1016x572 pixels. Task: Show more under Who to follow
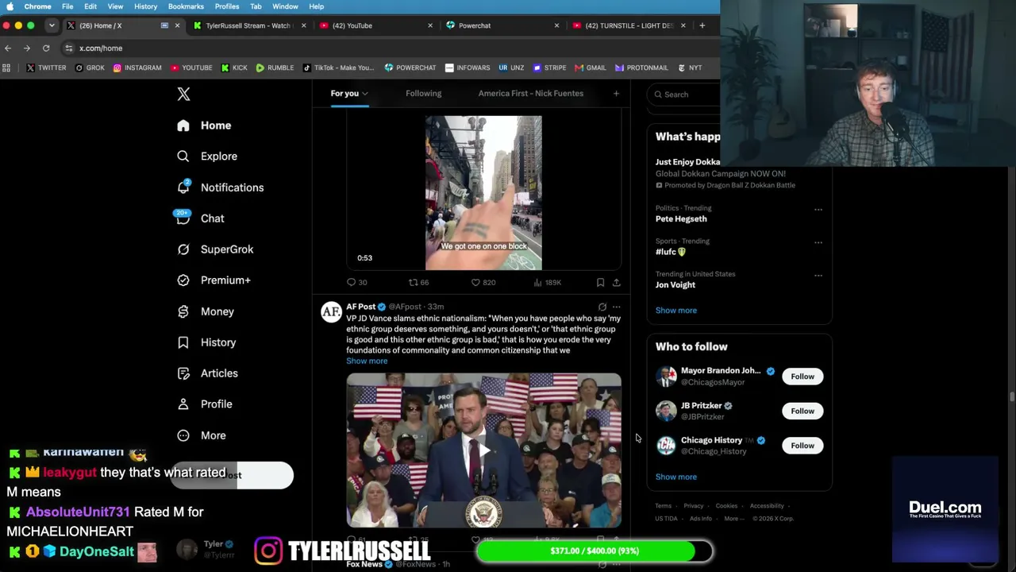point(676,477)
